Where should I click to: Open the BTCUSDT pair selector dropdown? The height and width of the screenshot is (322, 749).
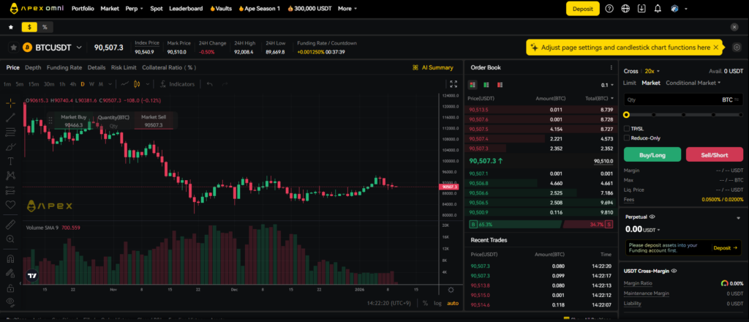coord(79,48)
